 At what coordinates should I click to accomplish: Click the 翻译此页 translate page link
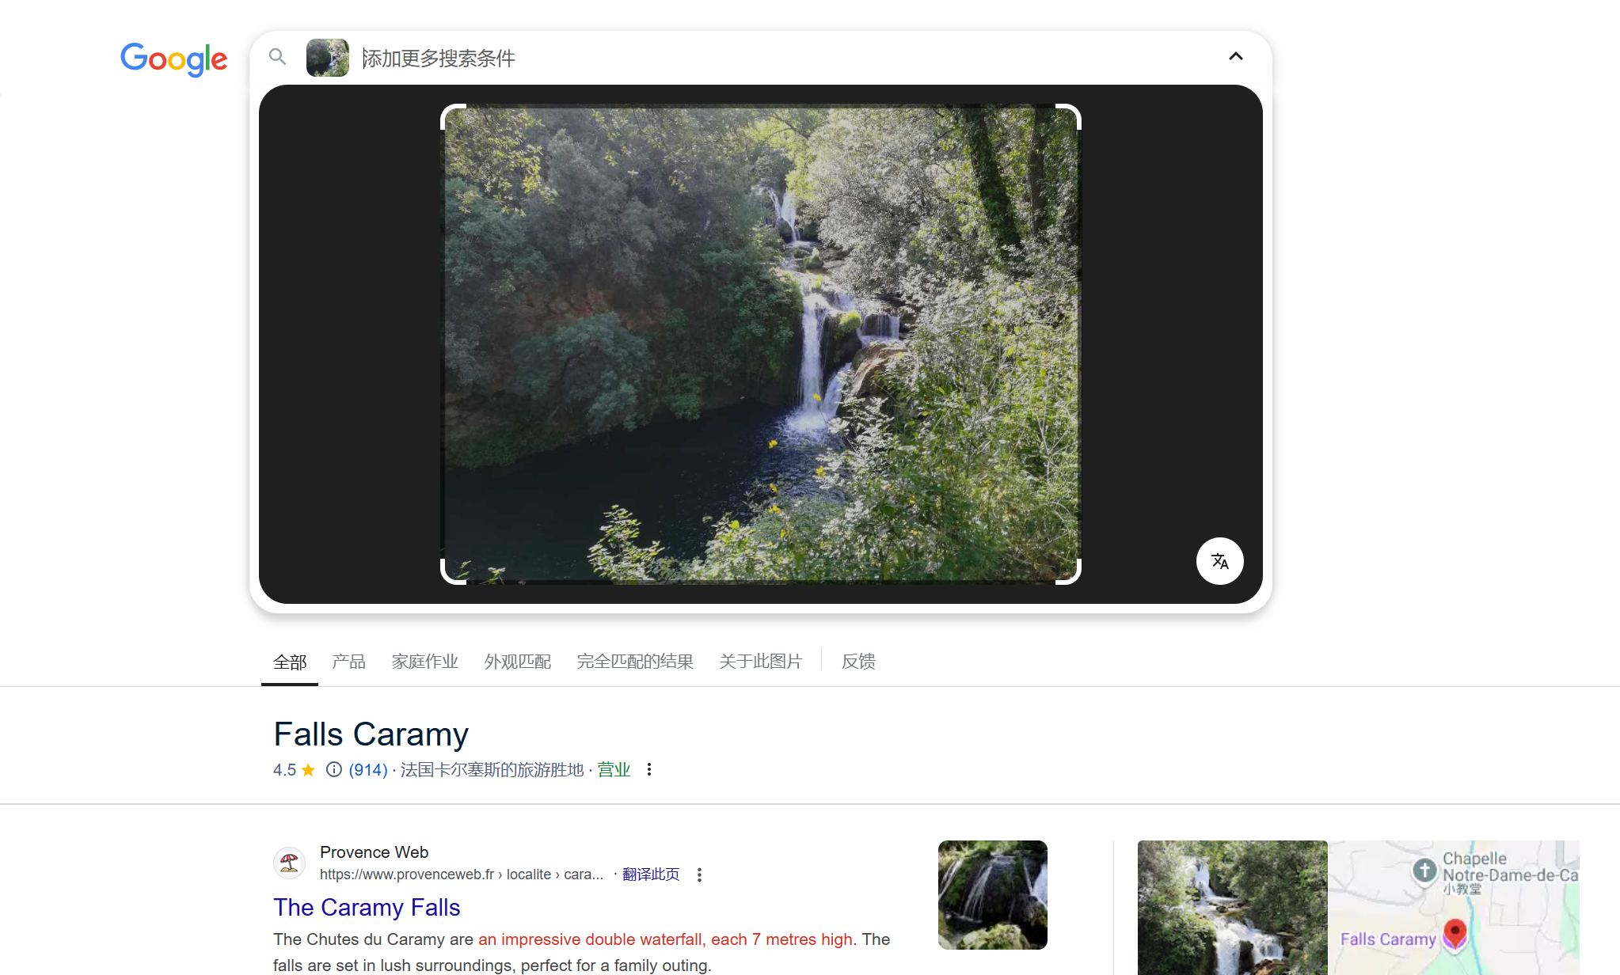coord(651,874)
